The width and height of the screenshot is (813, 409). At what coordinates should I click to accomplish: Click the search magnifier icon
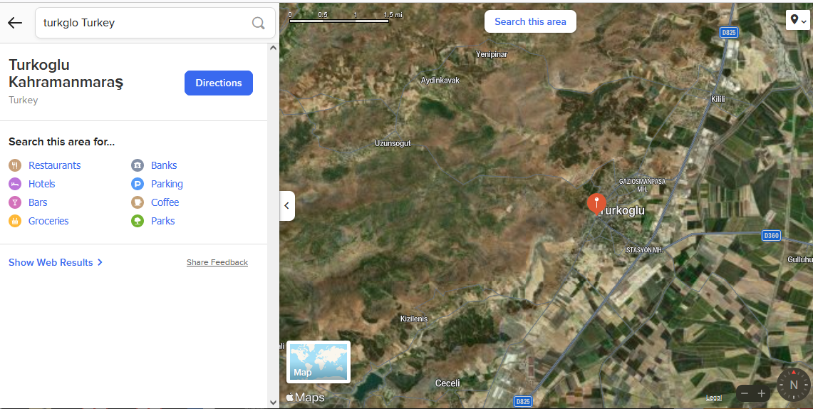(258, 23)
